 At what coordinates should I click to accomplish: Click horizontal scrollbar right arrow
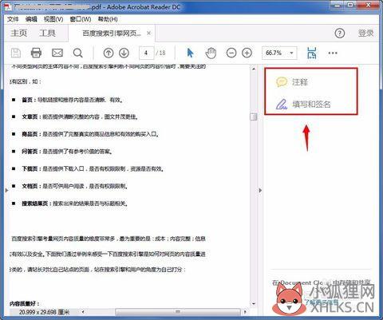(x=245, y=311)
